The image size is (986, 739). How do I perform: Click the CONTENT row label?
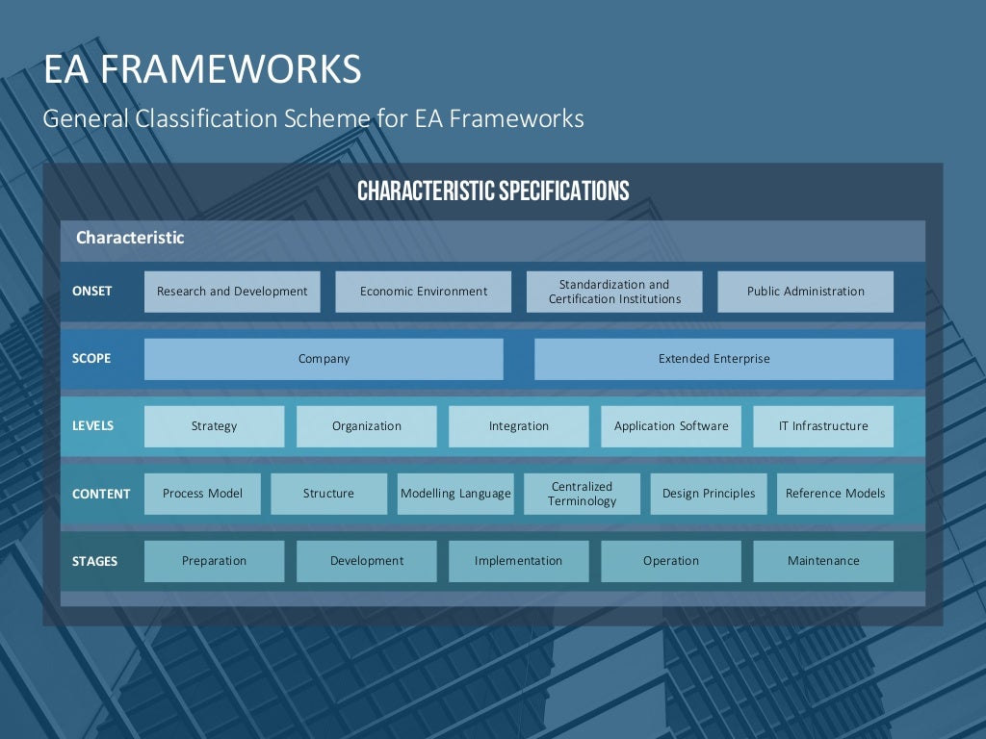[100, 494]
